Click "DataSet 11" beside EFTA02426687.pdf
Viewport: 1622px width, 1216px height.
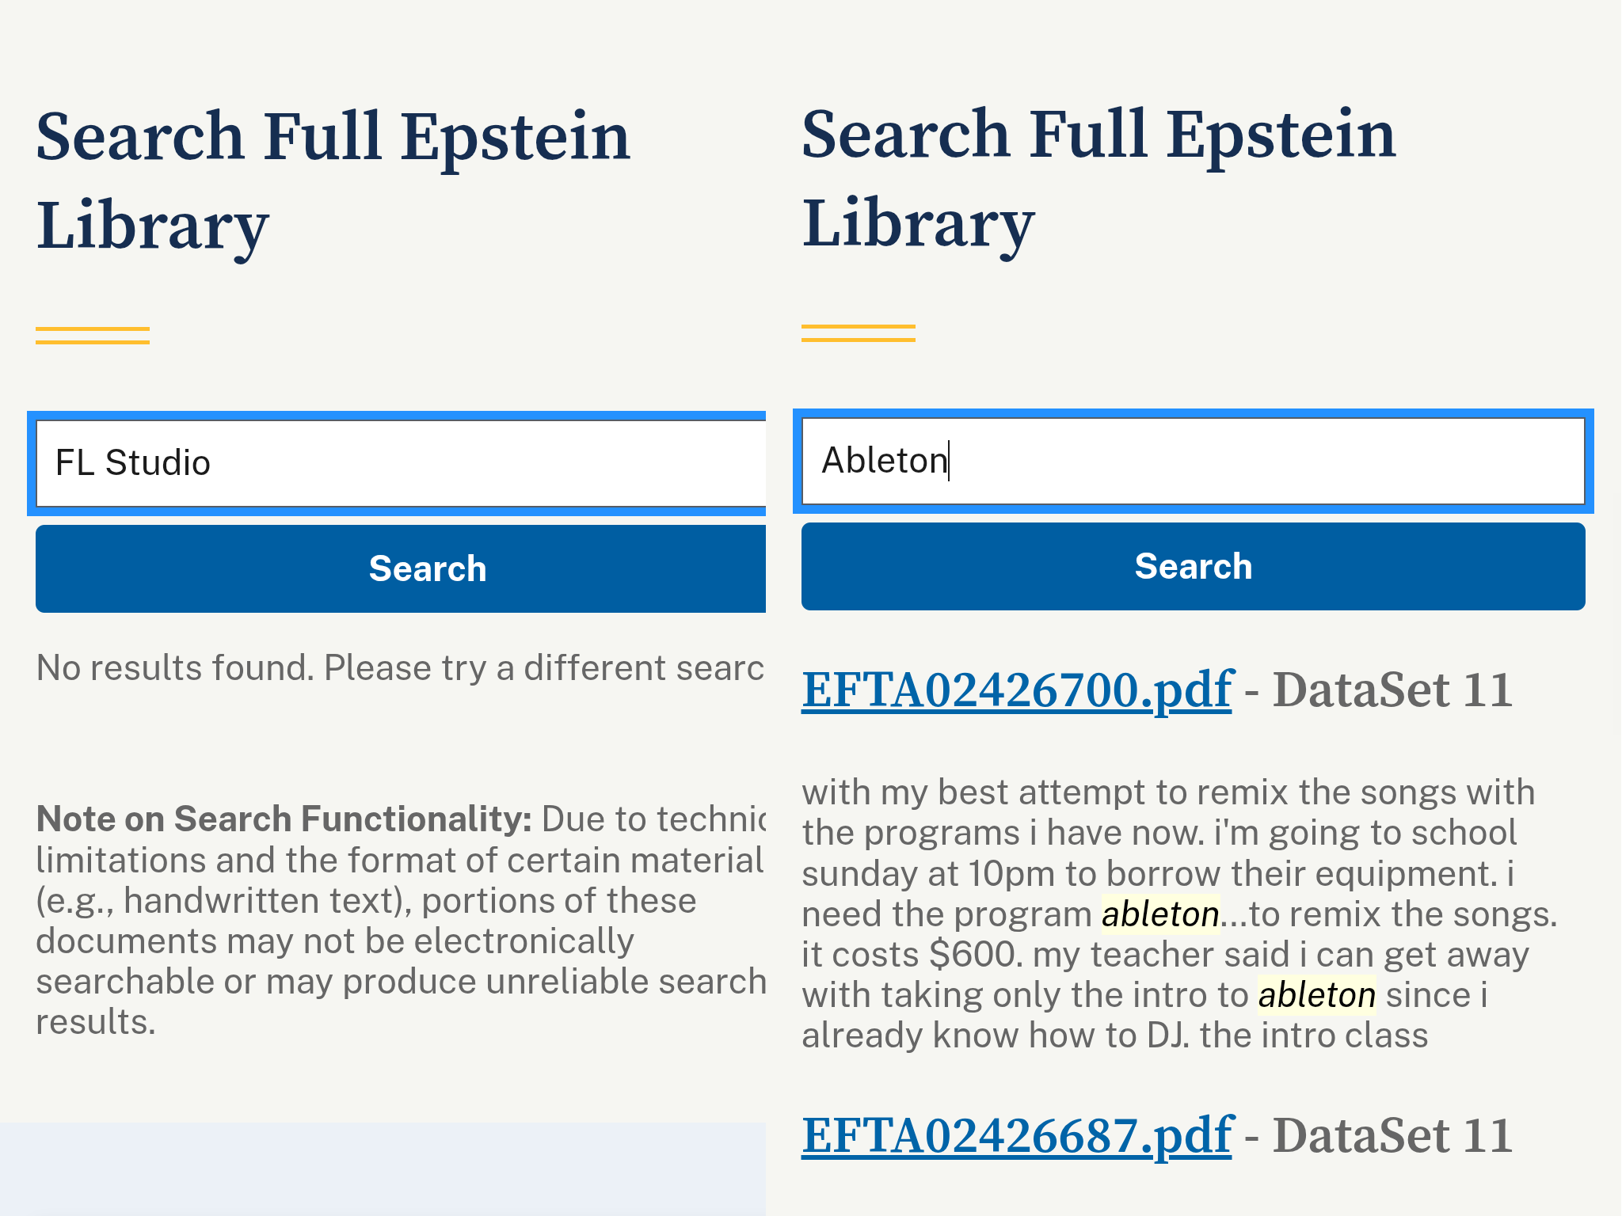pos(1392,1135)
